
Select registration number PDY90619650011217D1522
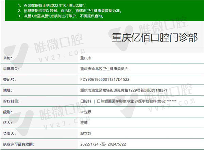(105, 79)
